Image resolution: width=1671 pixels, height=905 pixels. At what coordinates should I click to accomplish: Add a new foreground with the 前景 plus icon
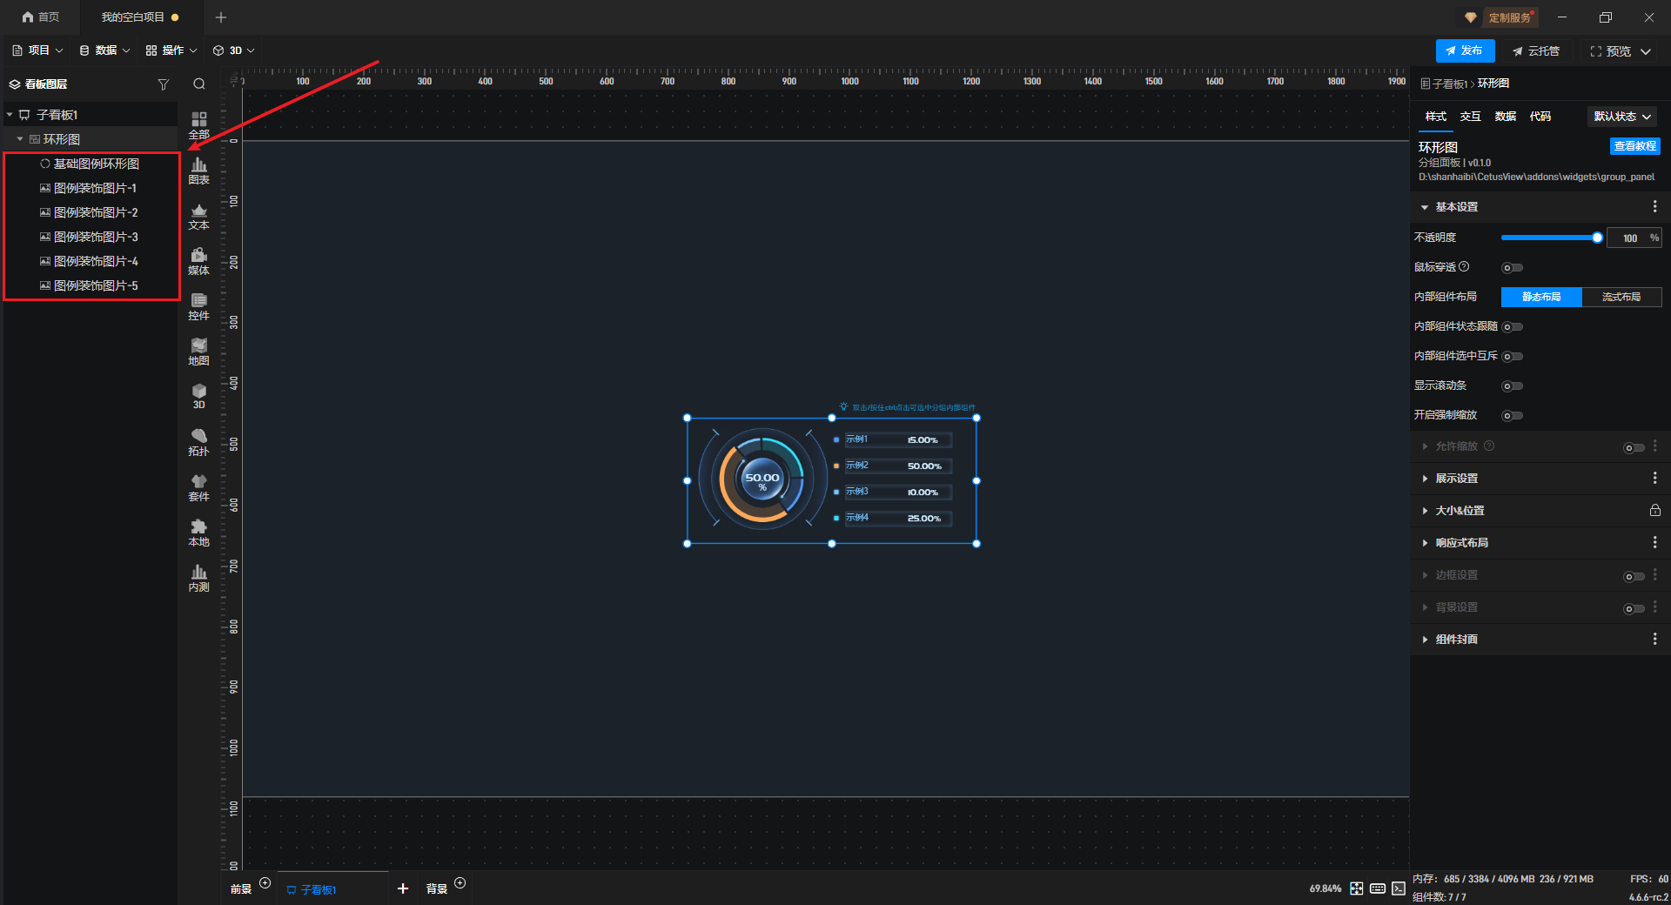click(265, 883)
